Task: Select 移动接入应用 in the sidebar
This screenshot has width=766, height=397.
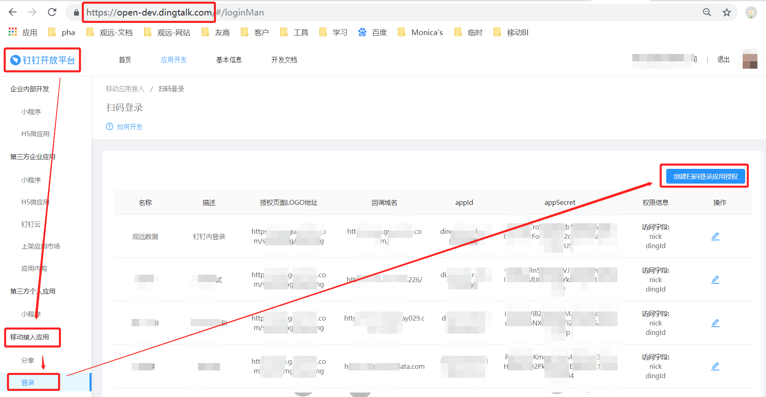Action: (29, 337)
